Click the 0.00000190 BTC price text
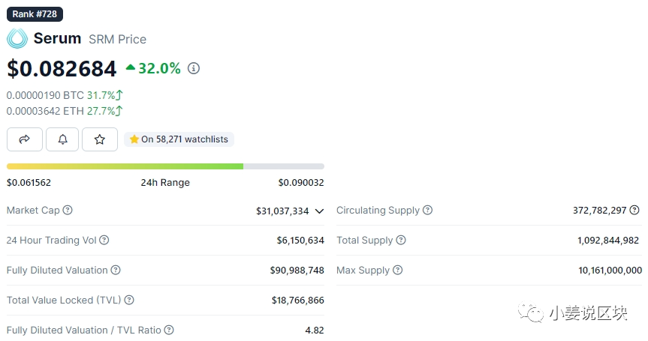 click(45, 95)
